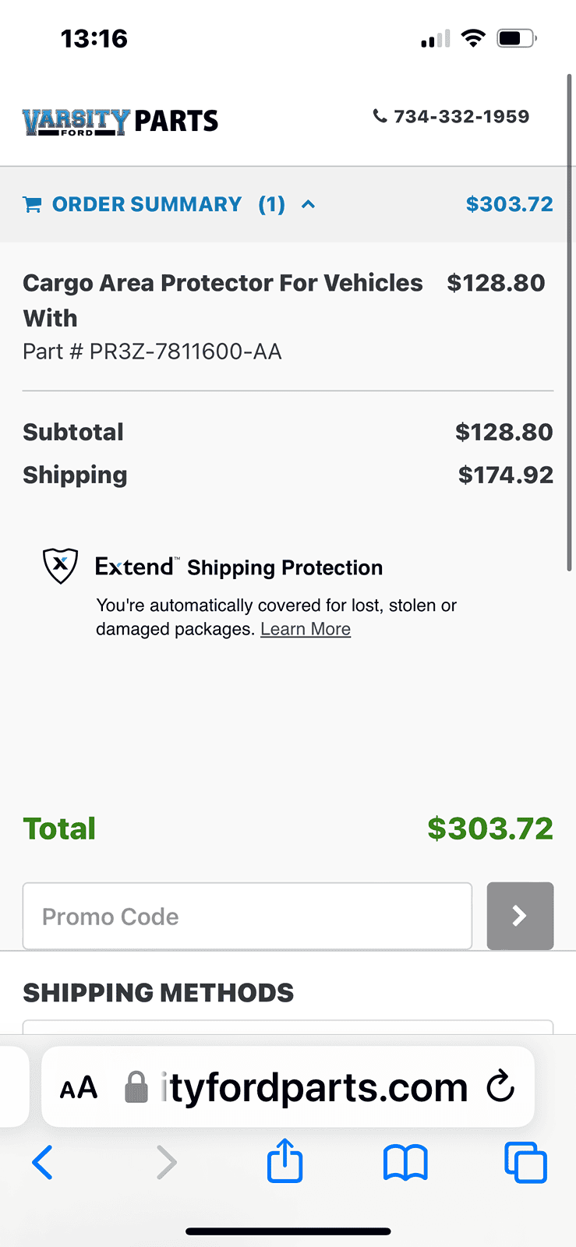Open the Safari share sheet
Viewport: 576px width, 1247px height.
coord(285,1160)
